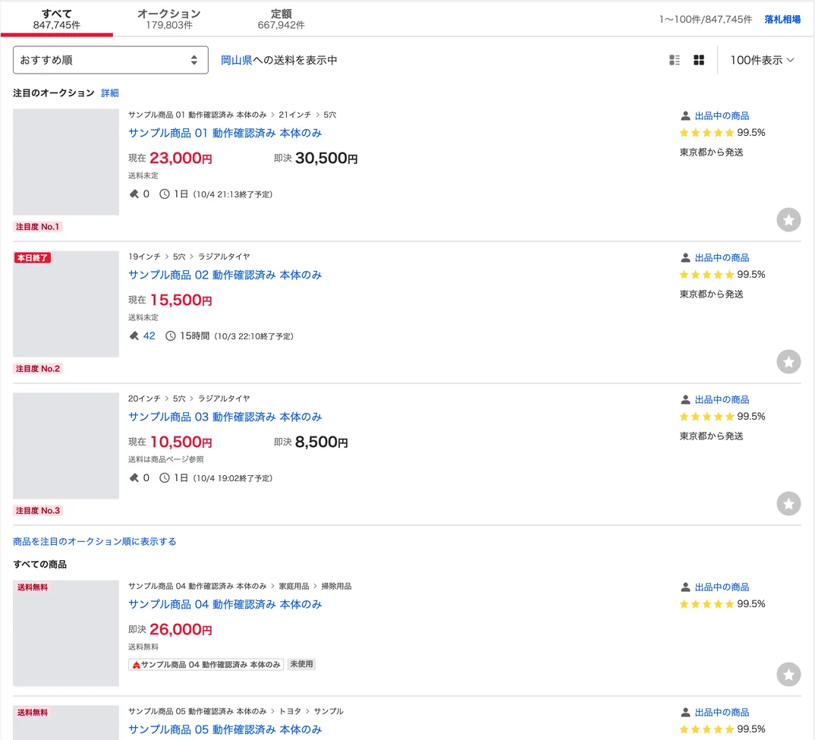Open 詳細 link beside 注目のオークション
815x740 pixels.
pos(110,93)
